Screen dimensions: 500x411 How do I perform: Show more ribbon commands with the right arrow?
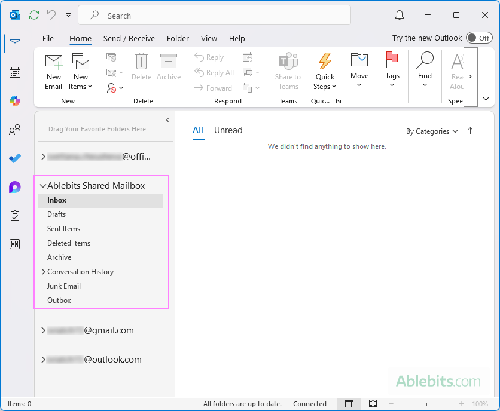[x=470, y=76]
